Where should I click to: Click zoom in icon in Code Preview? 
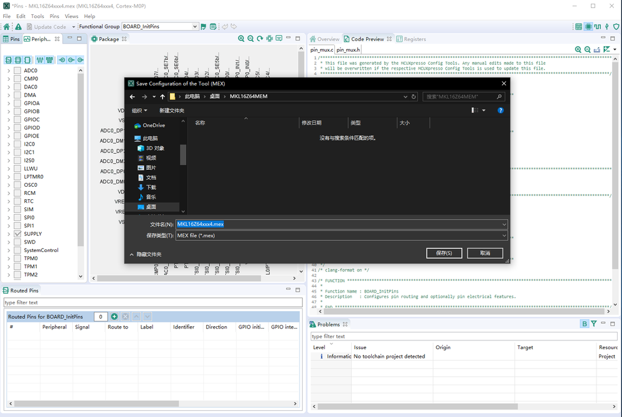578,50
